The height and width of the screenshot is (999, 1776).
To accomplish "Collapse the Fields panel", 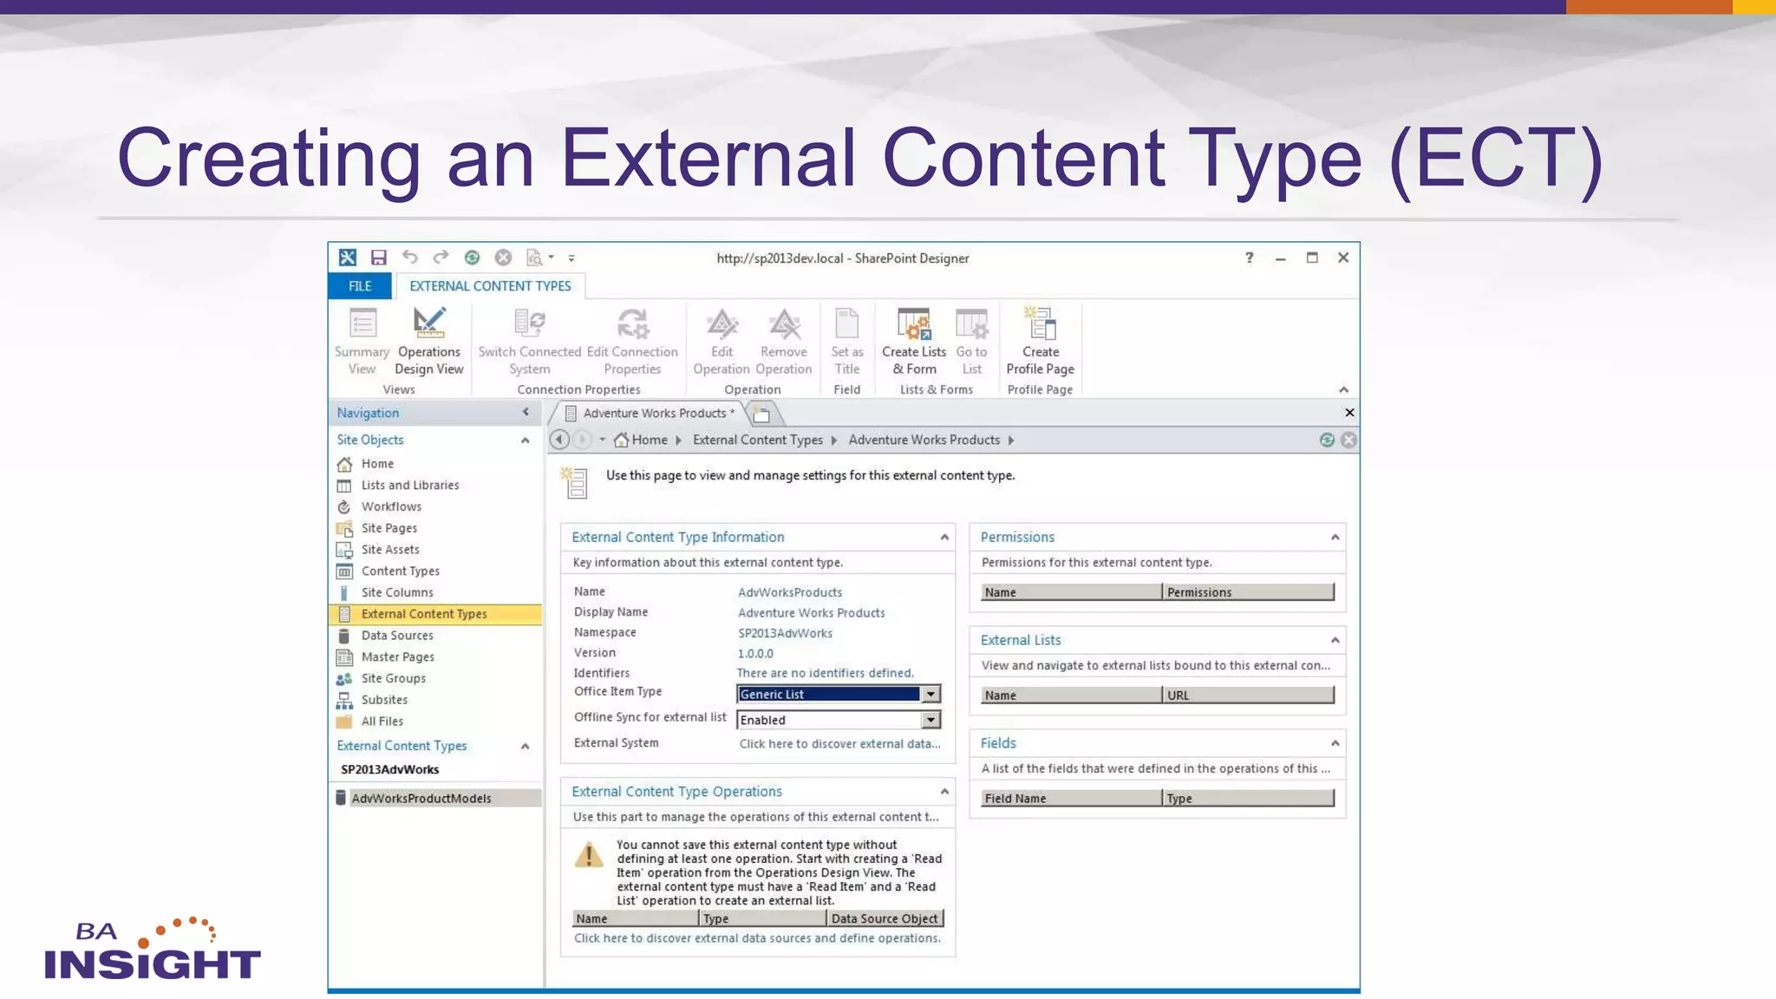I will click(x=1335, y=743).
